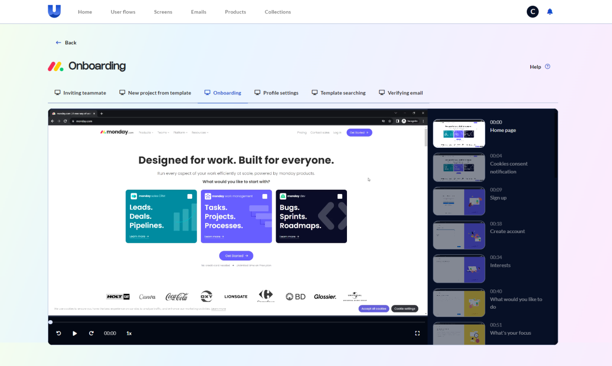Switch to the Profile settings tab
The width and height of the screenshot is (612, 366).
click(277, 93)
